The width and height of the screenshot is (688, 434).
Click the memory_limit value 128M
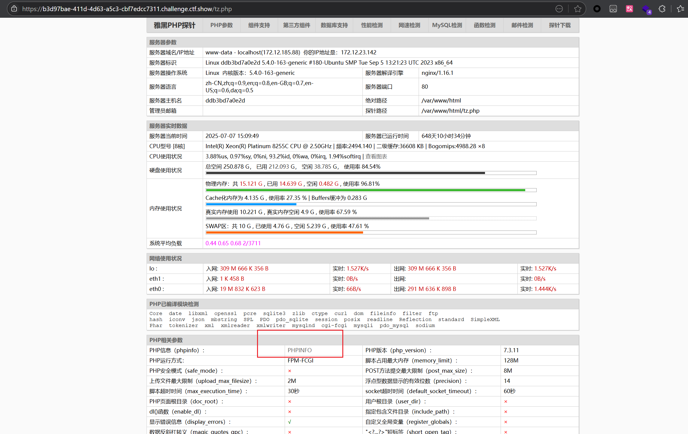pyautogui.click(x=511, y=360)
